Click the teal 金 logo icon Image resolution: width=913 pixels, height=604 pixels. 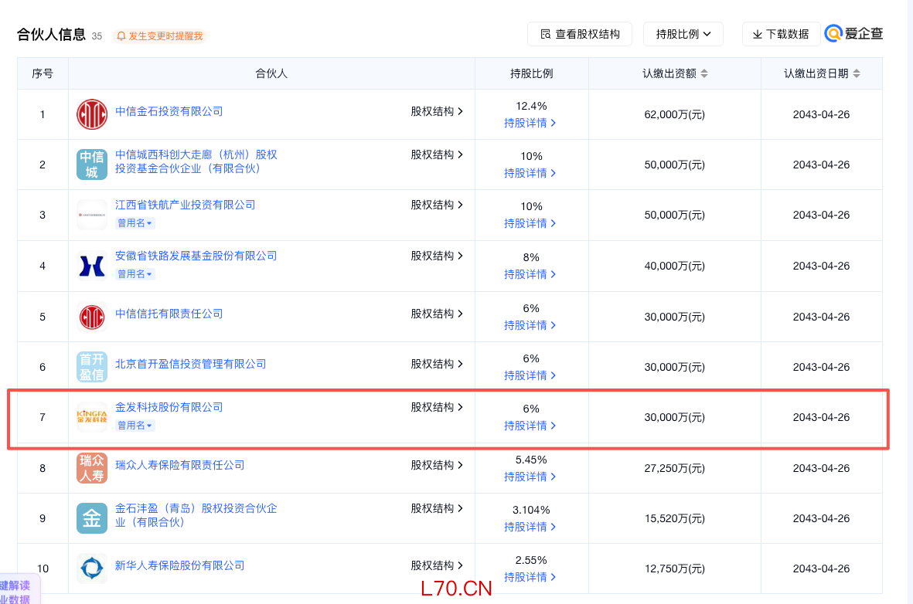coord(92,518)
